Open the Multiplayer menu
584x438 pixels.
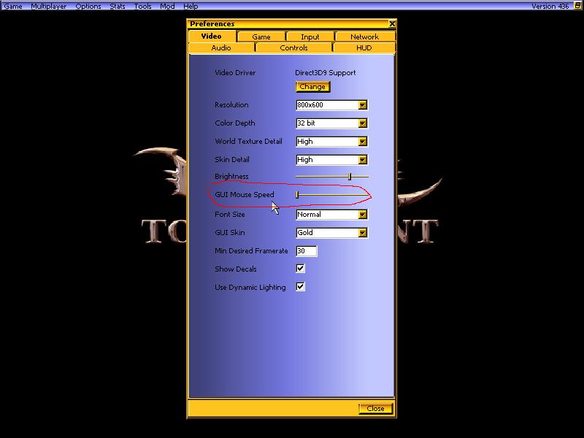coord(48,7)
